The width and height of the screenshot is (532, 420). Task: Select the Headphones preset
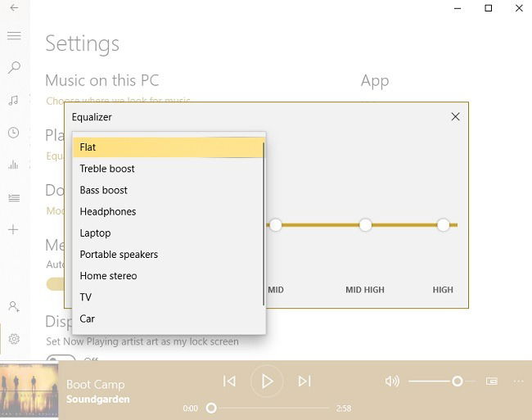(168, 211)
